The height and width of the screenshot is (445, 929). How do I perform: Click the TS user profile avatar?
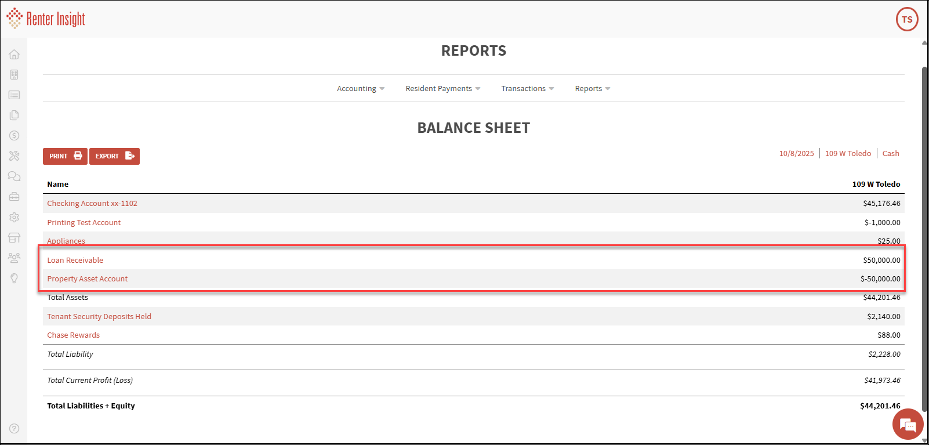(x=907, y=19)
